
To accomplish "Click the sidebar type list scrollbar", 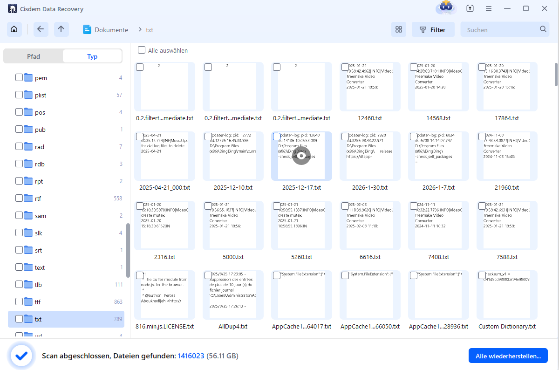I will click(x=128, y=250).
